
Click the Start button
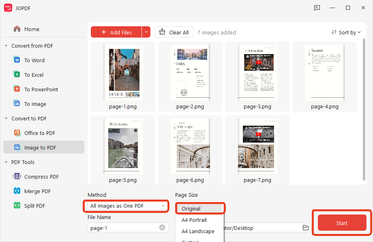pos(342,223)
